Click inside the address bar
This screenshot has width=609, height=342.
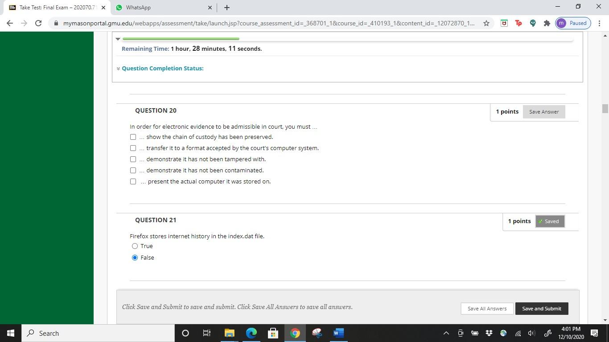[267, 23]
